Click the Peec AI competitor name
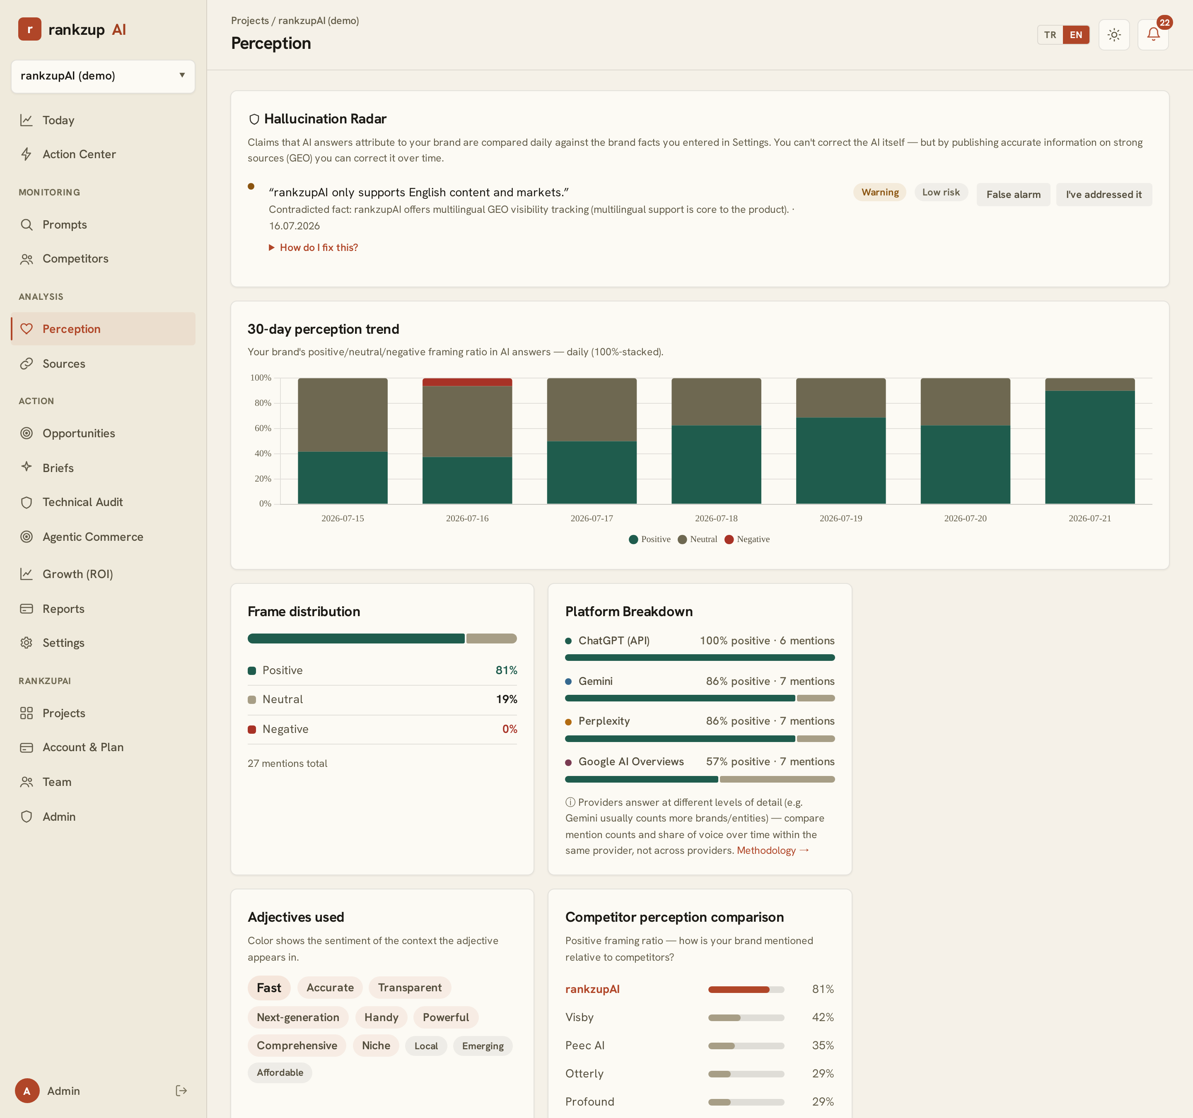1193x1118 pixels. point(585,1046)
